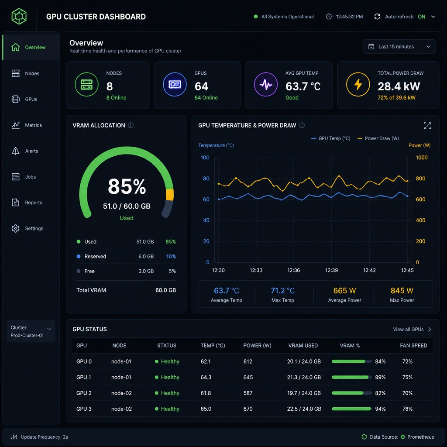Click the Reports document icon
This screenshot has height=447, width=447.
(x=16, y=203)
